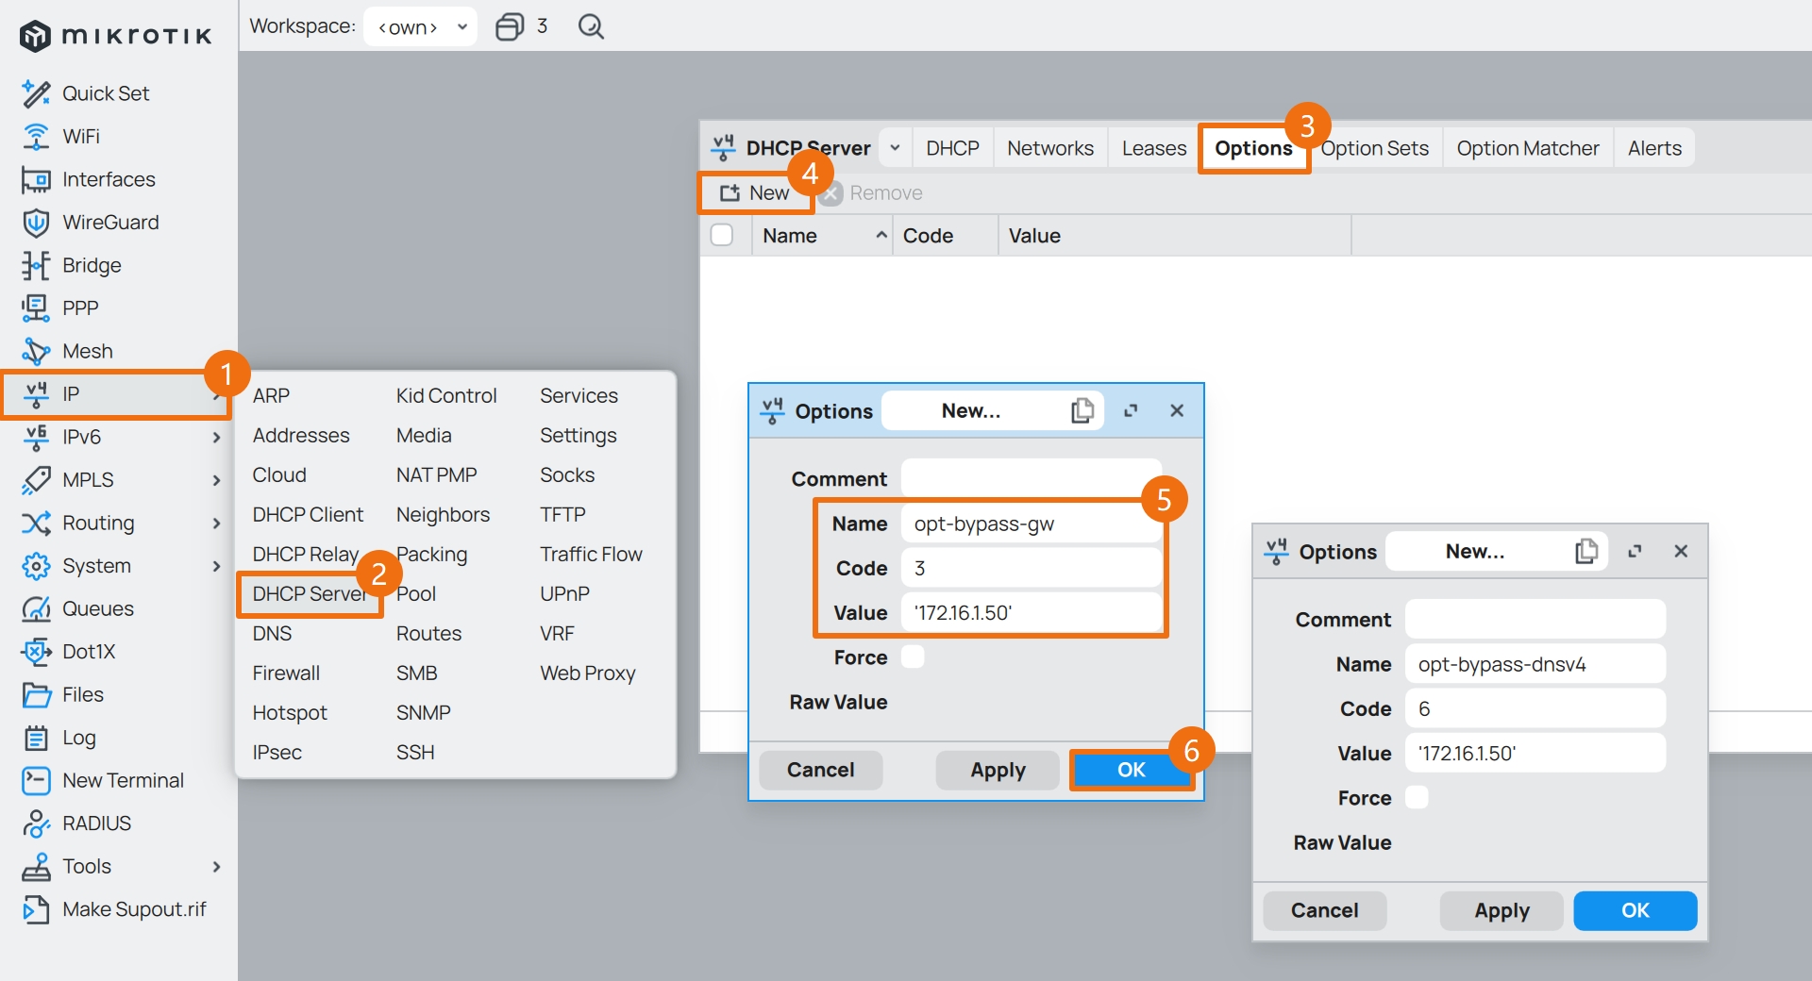
Task: Open the Dot1X sidebar icon
Action: coord(36,652)
